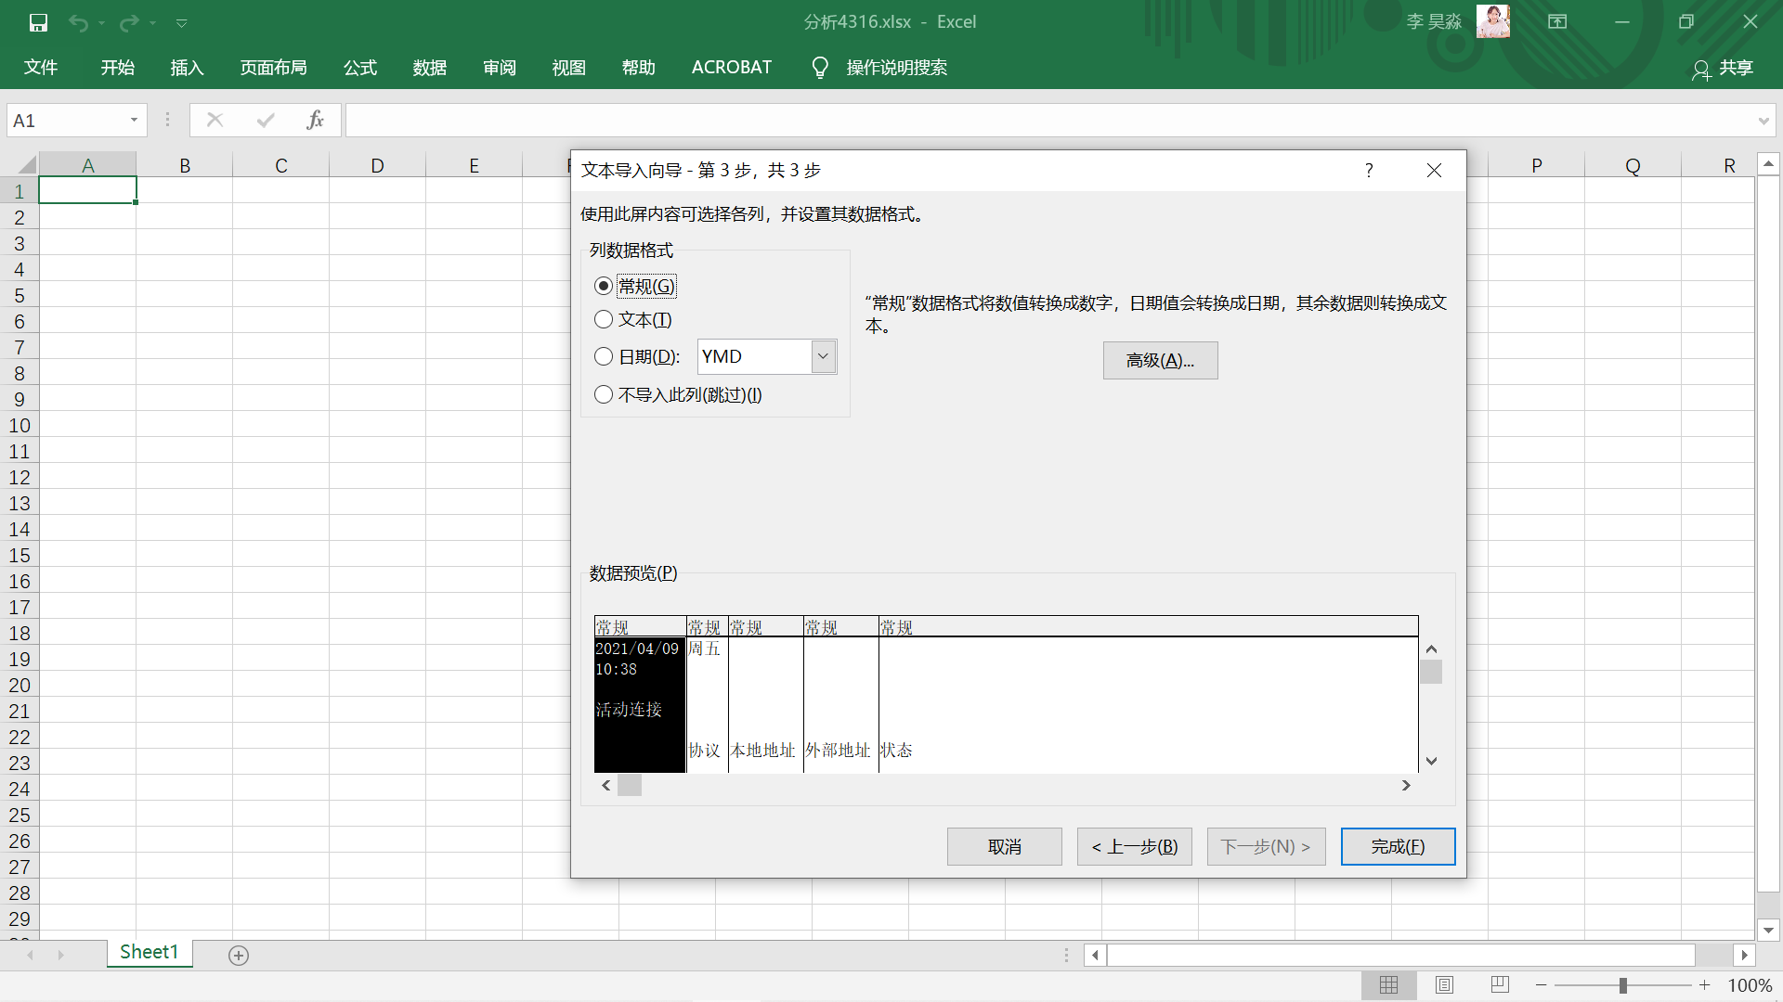Image resolution: width=1783 pixels, height=1002 pixels.
Task: Click the 完成(F) button
Action: [x=1398, y=847]
